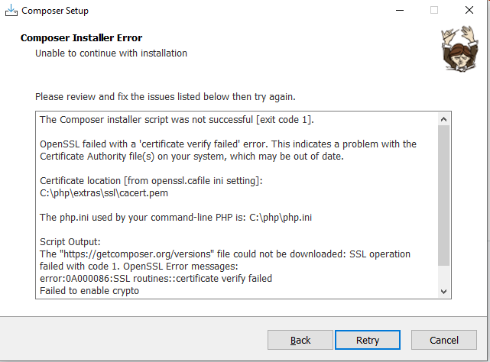This screenshot has height=362, width=490.
Task: Click the 'Composer Installer Error' heading
Action: point(81,37)
